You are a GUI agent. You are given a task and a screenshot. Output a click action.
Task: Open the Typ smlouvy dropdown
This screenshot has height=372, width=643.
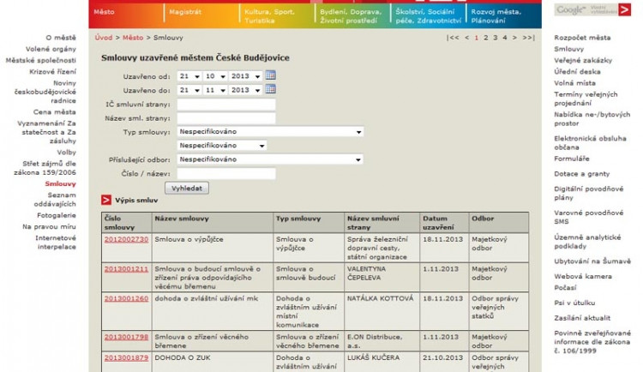tap(270, 132)
